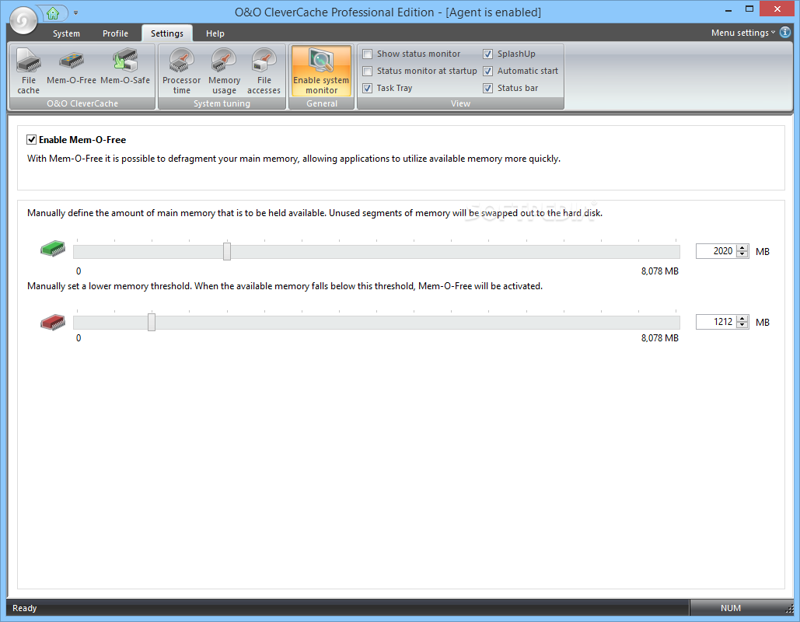
Task: Click the status bar resize grip
Action: pos(789,608)
